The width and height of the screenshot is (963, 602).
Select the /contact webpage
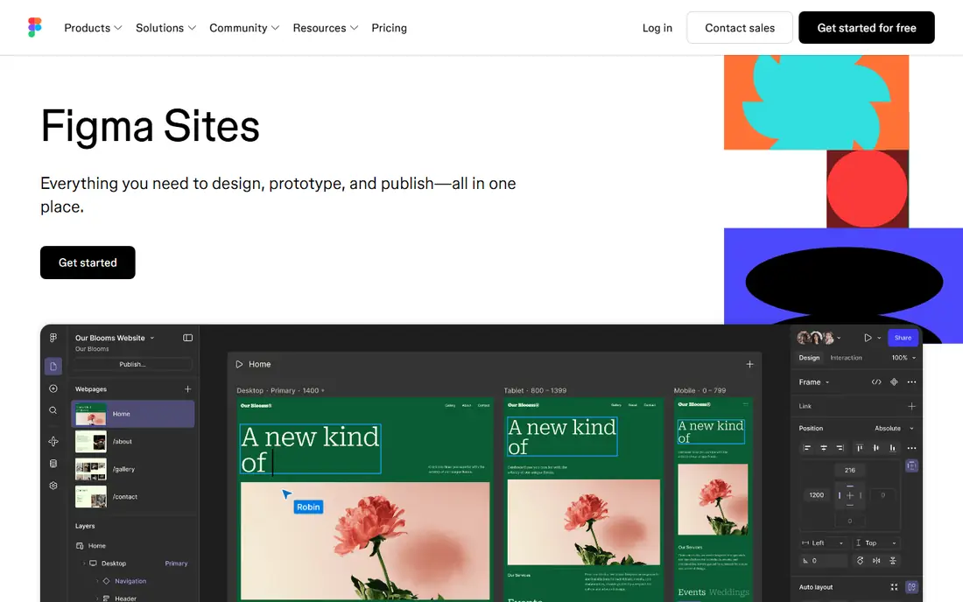coord(133,496)
